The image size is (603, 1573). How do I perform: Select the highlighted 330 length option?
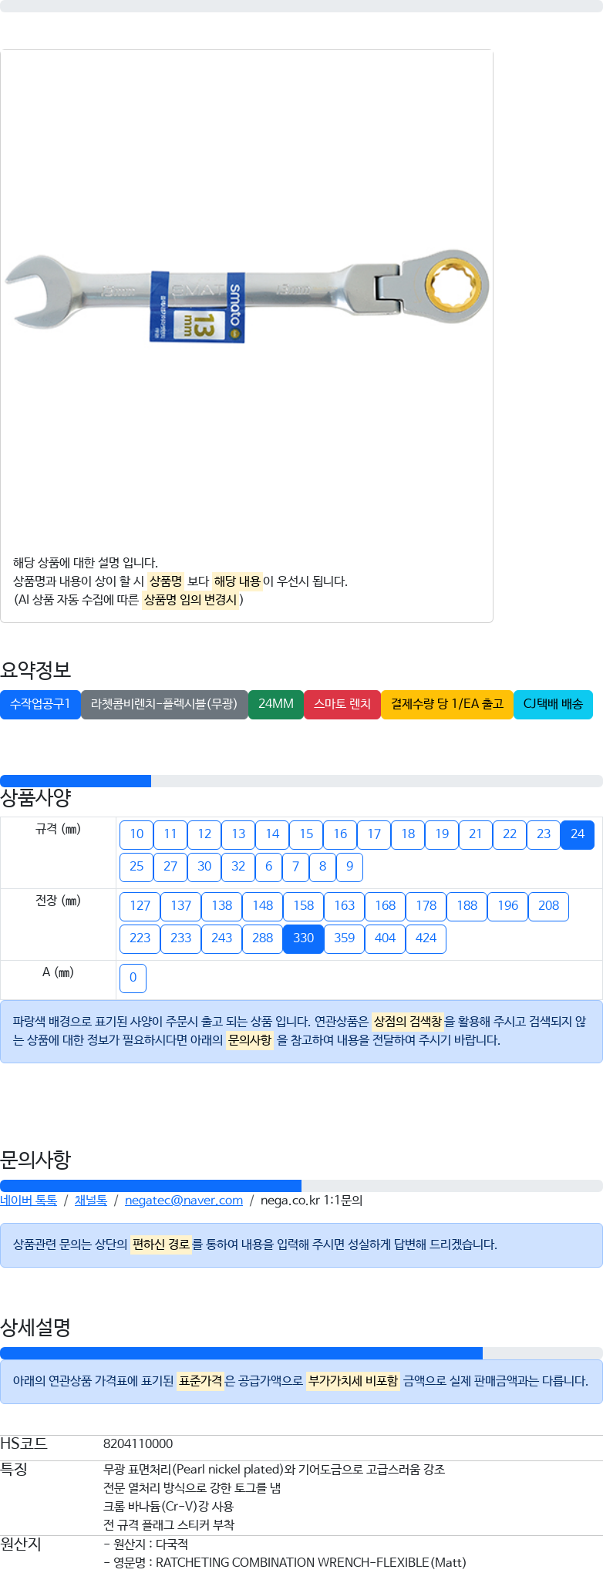click(x=304, y=938)
